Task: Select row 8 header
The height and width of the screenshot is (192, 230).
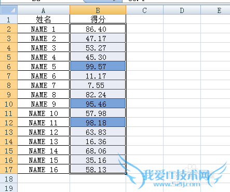Action: point(9,85)
